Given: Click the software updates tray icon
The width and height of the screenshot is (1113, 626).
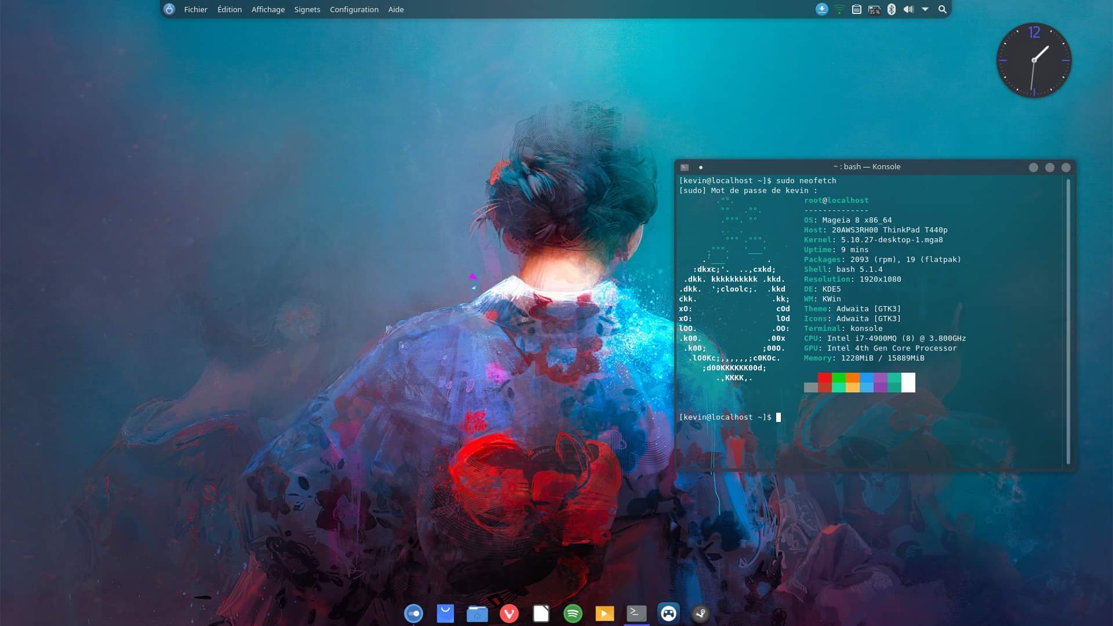Looking at the screenshot, I should coord(821,9).
